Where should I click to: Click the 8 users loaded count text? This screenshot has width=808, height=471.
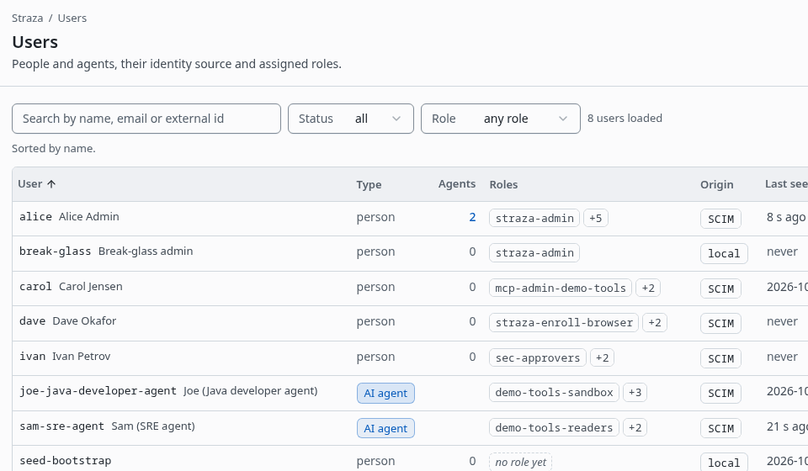point(625,119)
